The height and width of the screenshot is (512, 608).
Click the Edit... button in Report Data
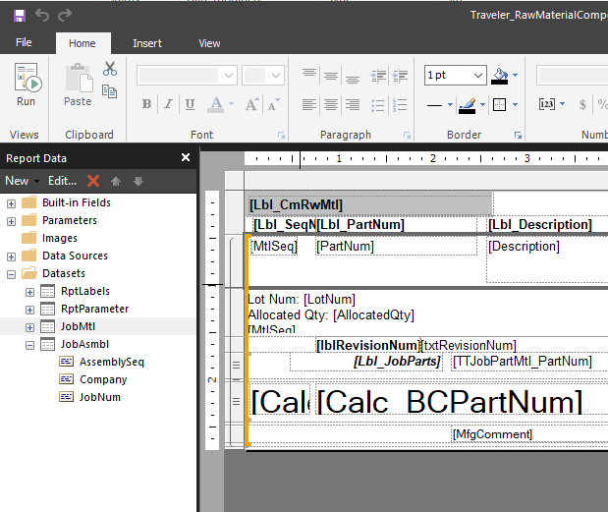tap(62, 181)
